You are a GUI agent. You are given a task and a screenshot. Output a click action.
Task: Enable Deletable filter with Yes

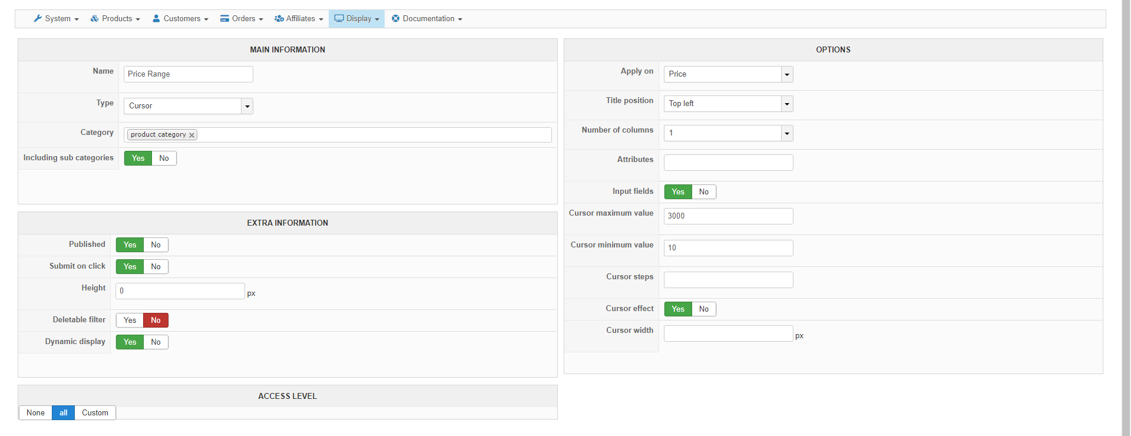pyautogui.click(x=130, y=321)
